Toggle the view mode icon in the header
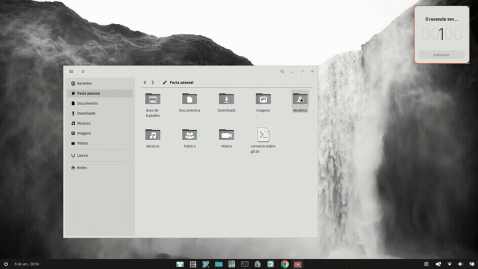The image size is (478, 269). click(72, 72)
